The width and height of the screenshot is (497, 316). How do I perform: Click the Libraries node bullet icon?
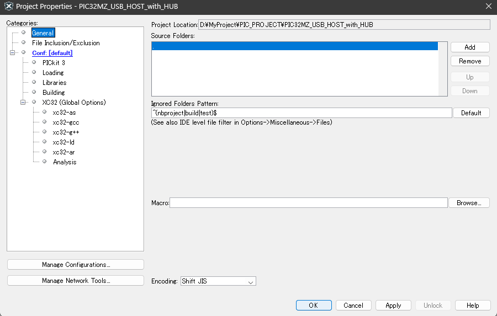point(34,83)
